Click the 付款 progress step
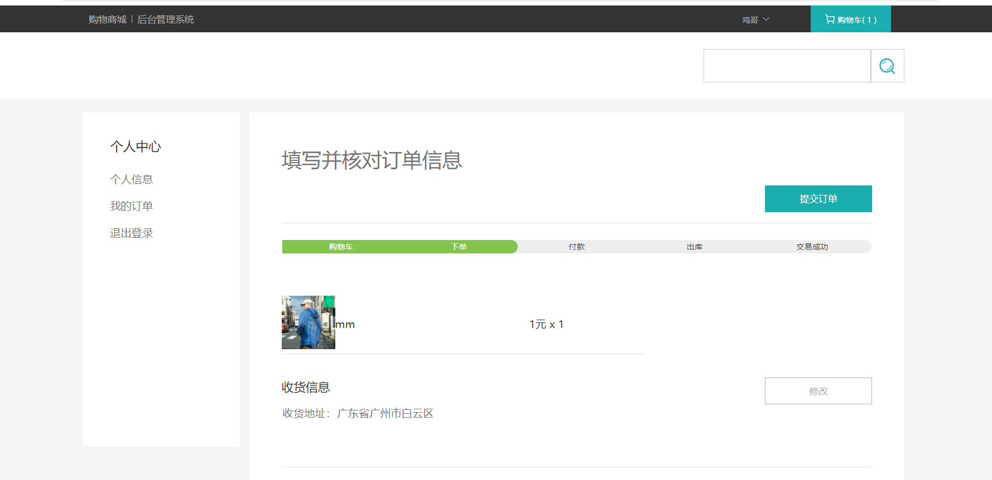992x480 pixels. pyautogui.click(x=576, y=247)
